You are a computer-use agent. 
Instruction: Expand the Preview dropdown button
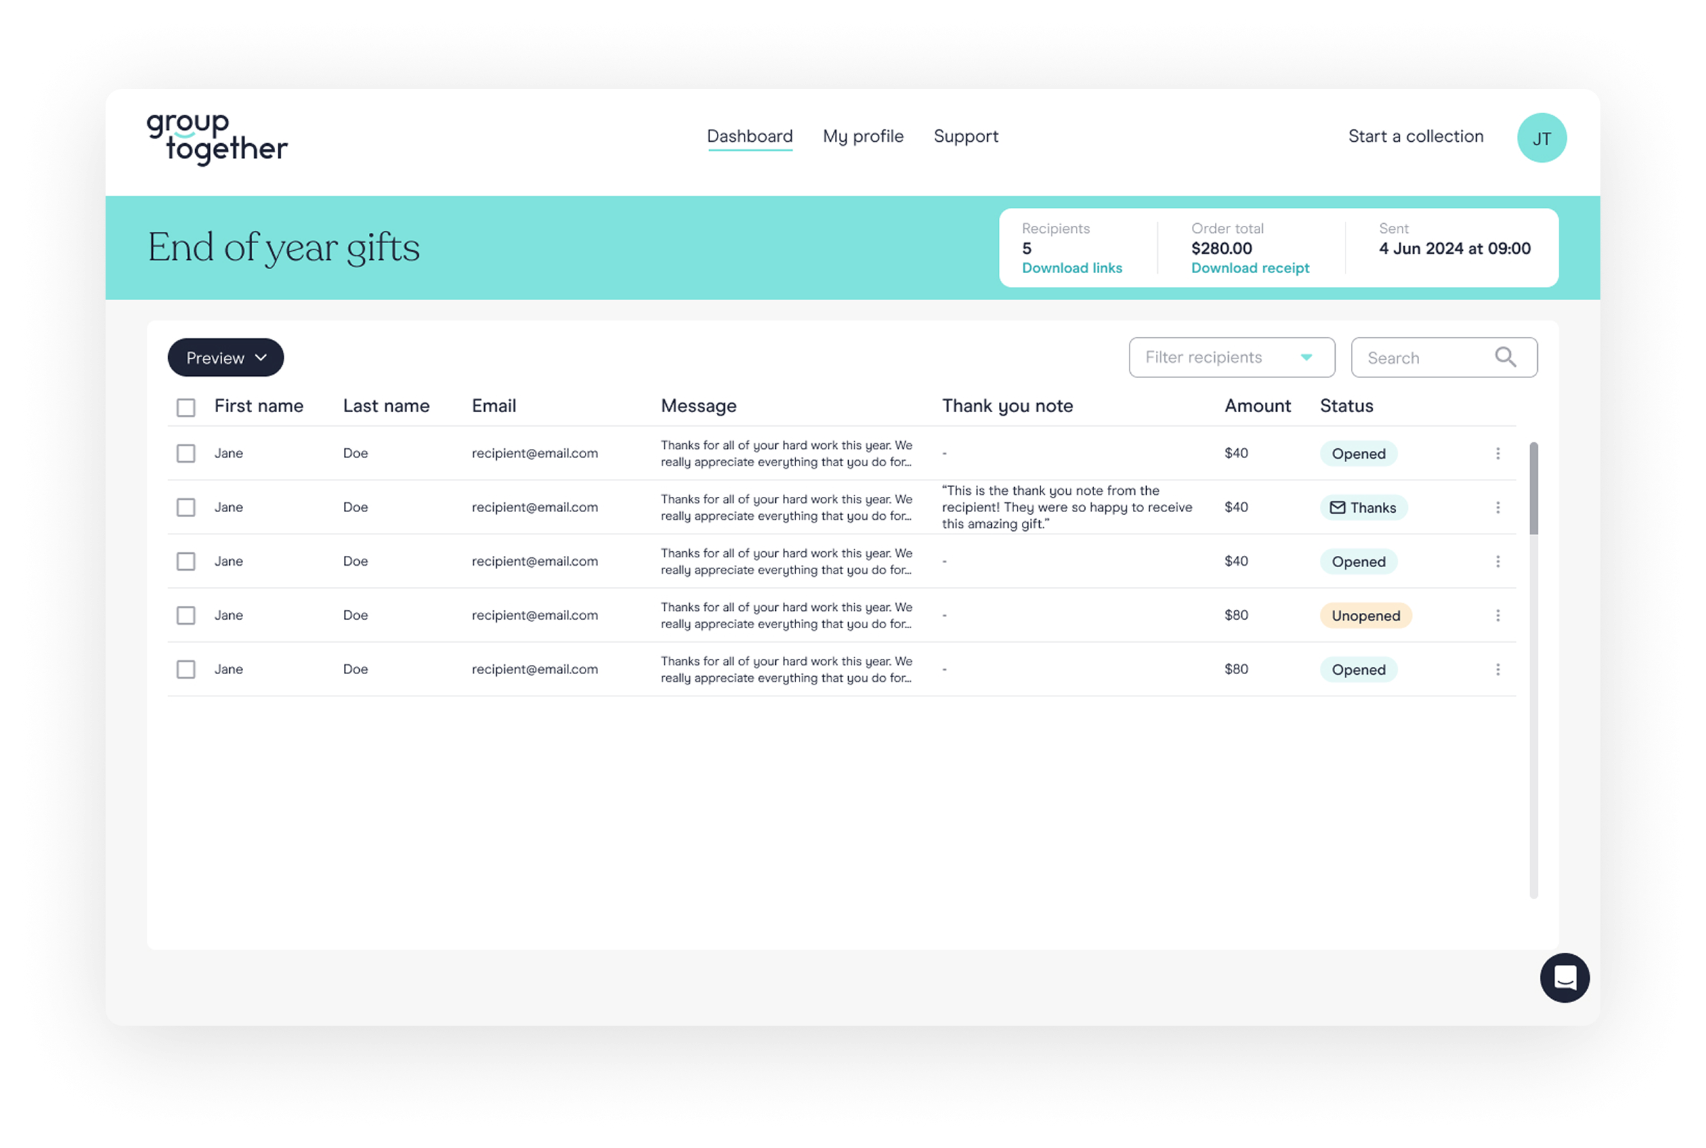point(226,357)
